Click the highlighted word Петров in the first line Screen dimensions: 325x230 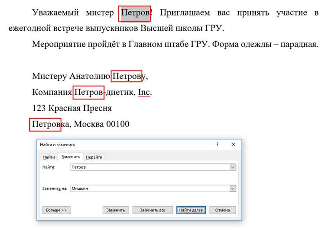point(135,13)
